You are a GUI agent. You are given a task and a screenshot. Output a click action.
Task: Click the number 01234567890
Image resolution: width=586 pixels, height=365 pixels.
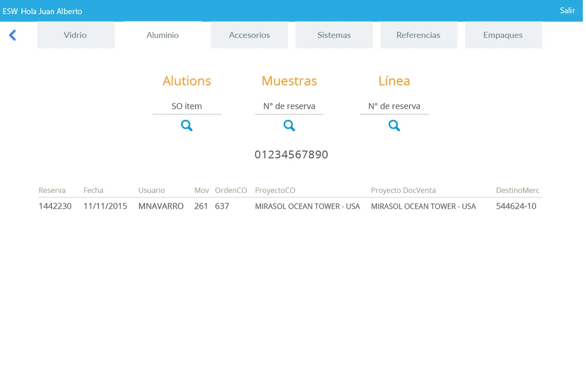click(x=292, y=155)
